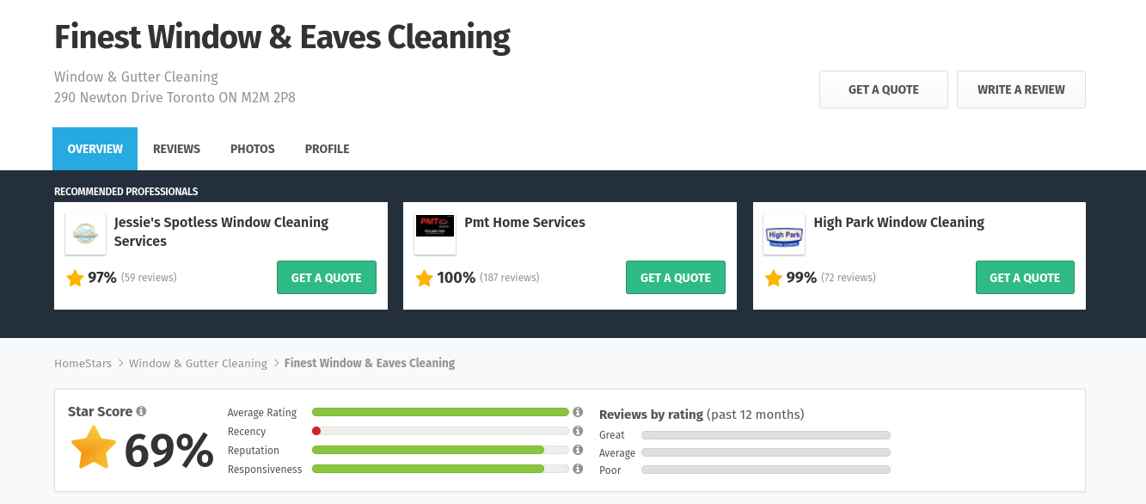Get a quote from High Park Window Cleaning

pyautogui.click(x=1025, y=277)
